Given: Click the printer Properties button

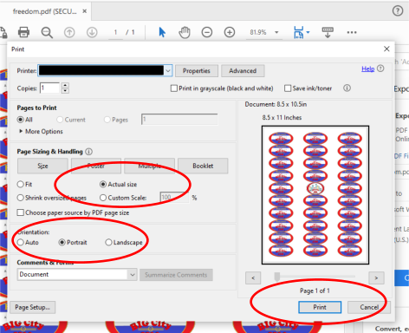Looking at the screenshot, I should point(197,71).
